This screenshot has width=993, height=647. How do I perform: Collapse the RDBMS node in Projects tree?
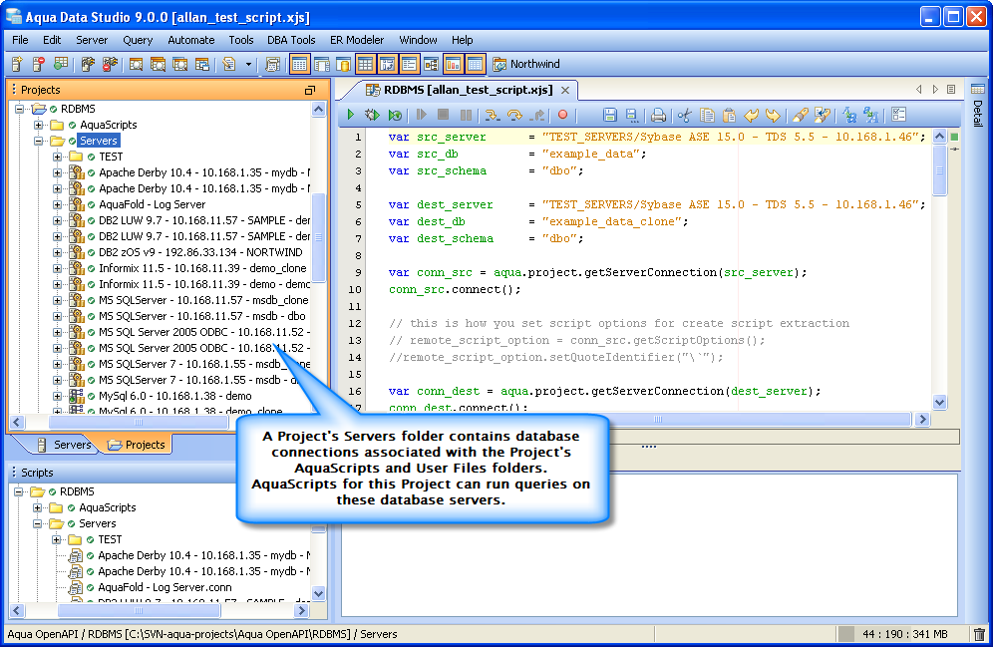[x=20, y=109]
